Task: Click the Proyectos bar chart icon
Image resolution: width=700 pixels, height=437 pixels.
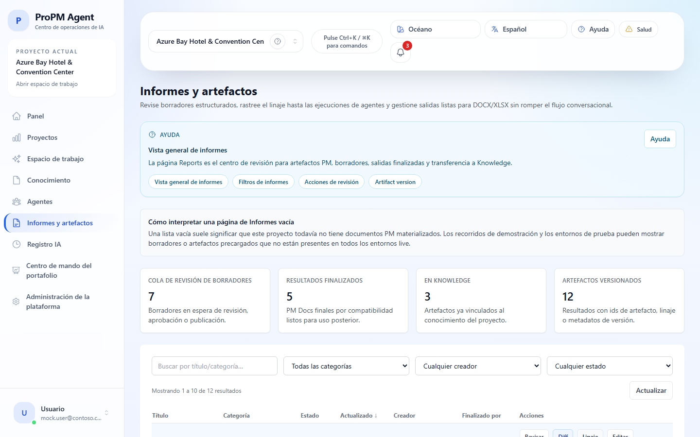Action: pyautogui.click(x=17, y=137)
